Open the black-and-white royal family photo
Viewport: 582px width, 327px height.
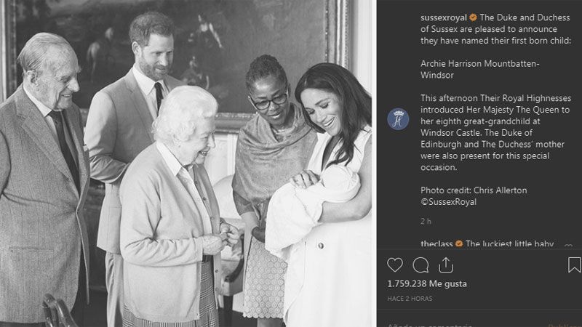click(186, 163)
